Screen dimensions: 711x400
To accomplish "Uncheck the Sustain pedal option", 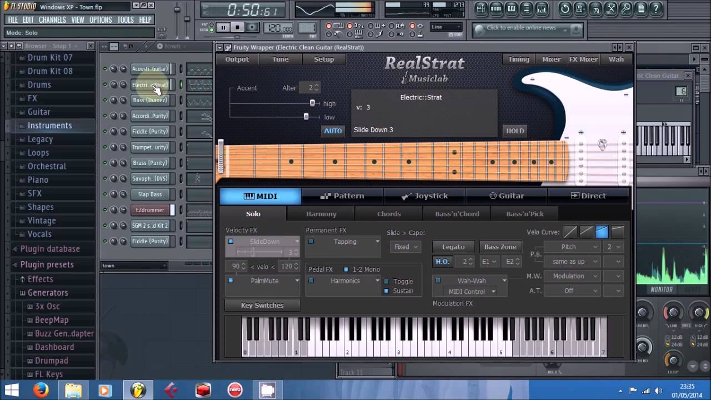I will point(386,291).
